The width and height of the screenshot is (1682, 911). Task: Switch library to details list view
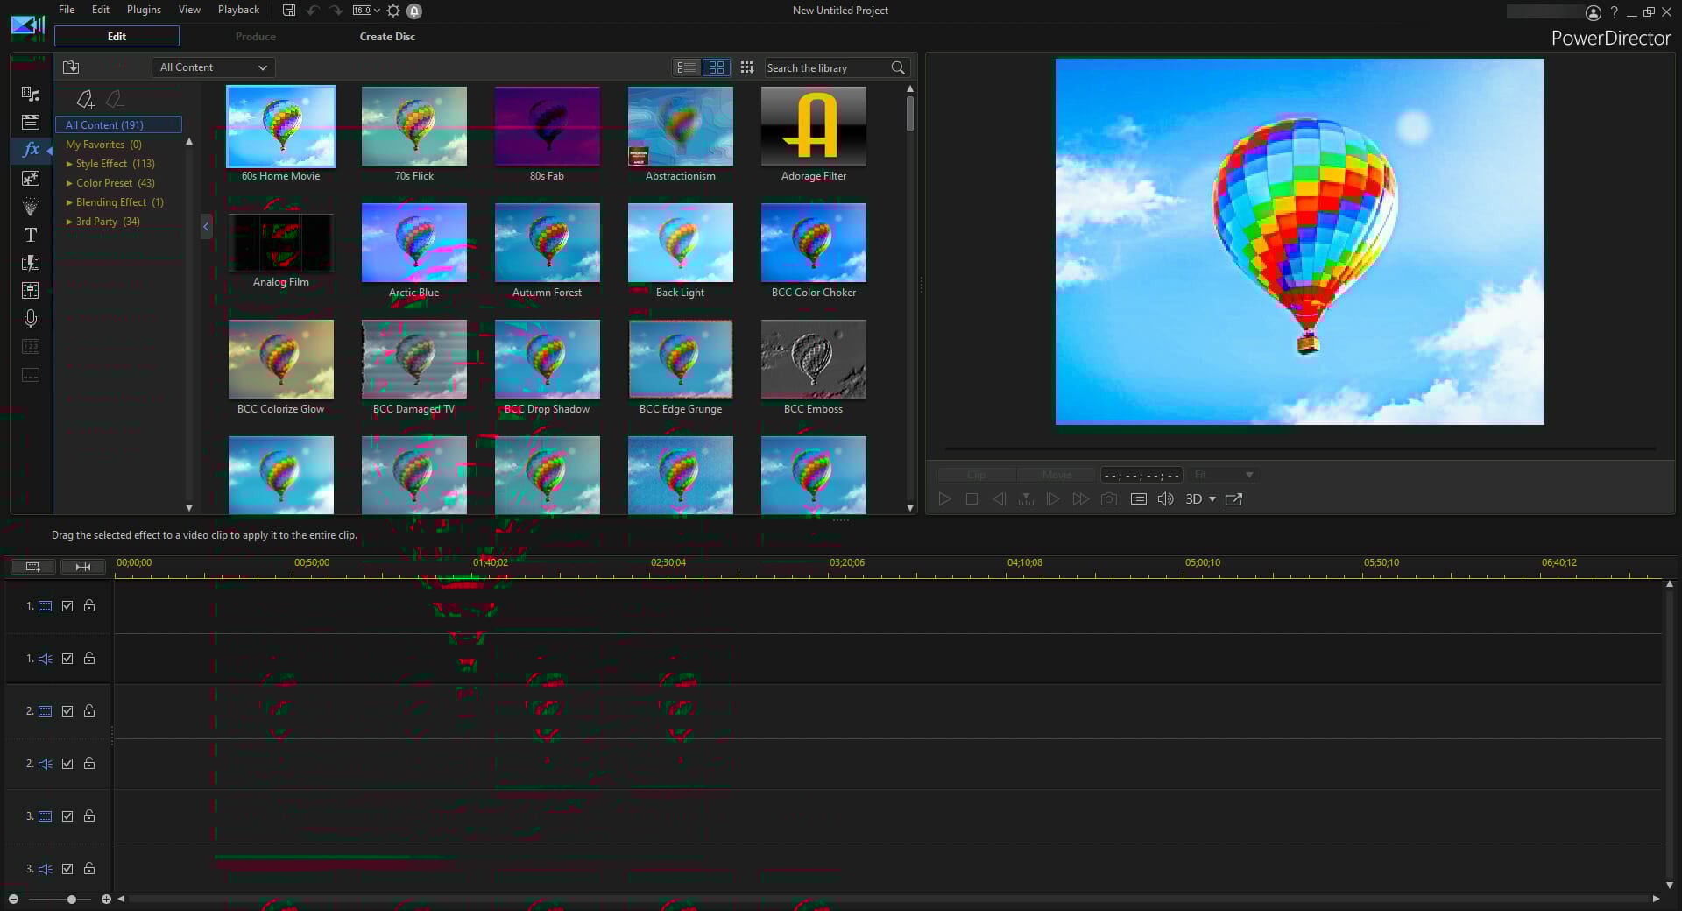(x=687, y=67)
